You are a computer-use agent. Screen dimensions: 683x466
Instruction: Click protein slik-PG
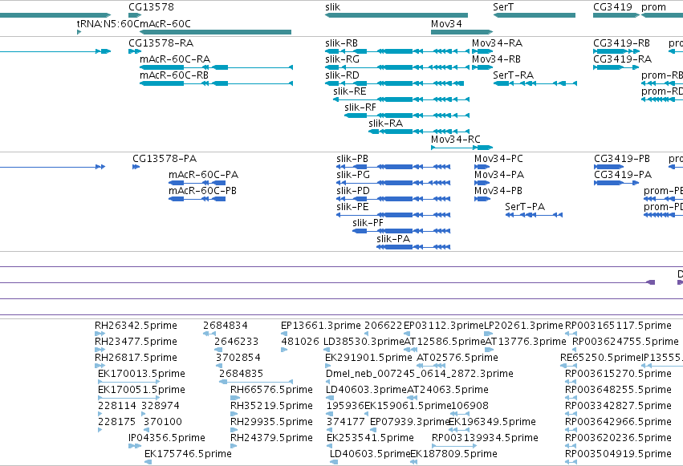[x=393, y=183]
